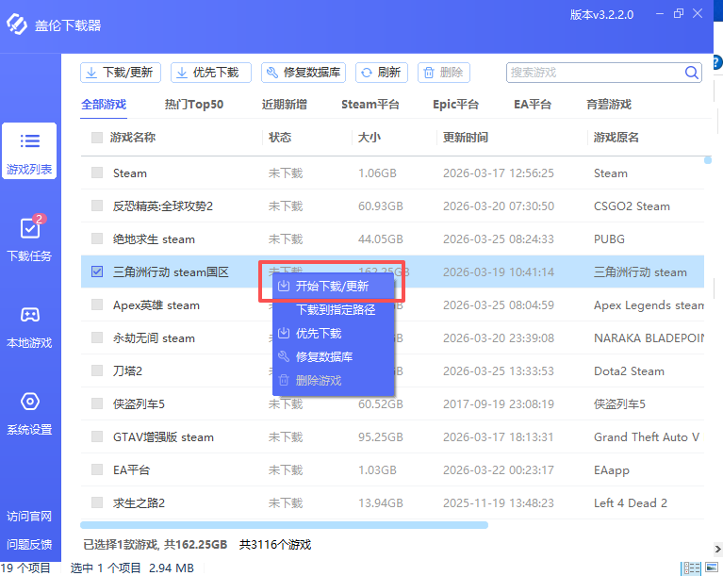Click the vertical scrollbar thumb of game list
723x576 pixels.
(x=708, y=160)
